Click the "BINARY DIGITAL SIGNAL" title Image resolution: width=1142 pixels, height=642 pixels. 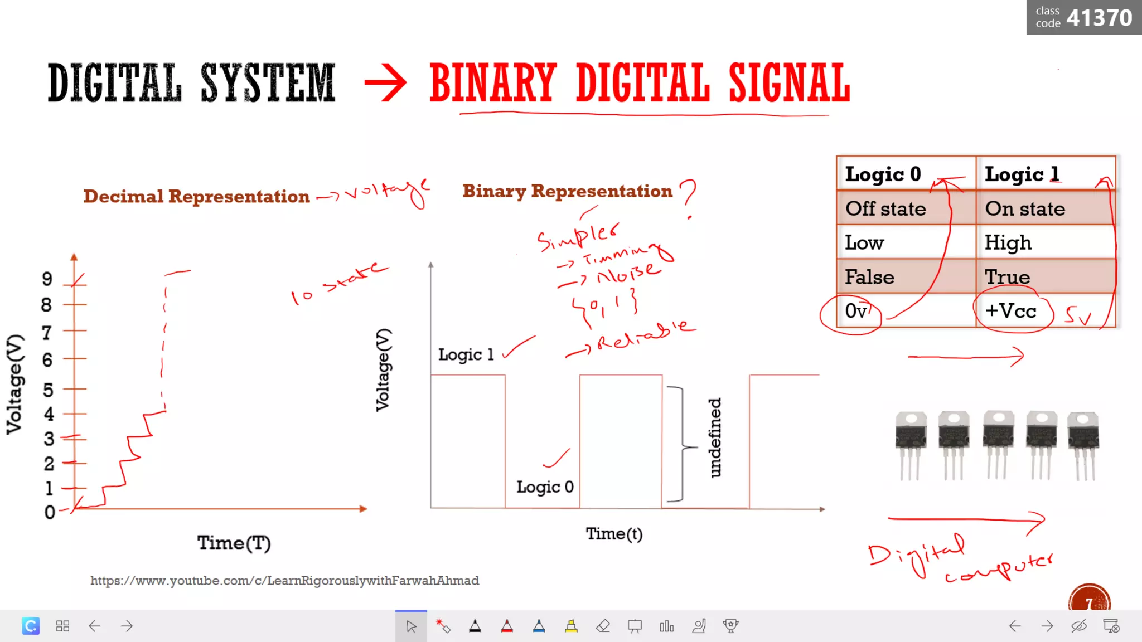640,83
